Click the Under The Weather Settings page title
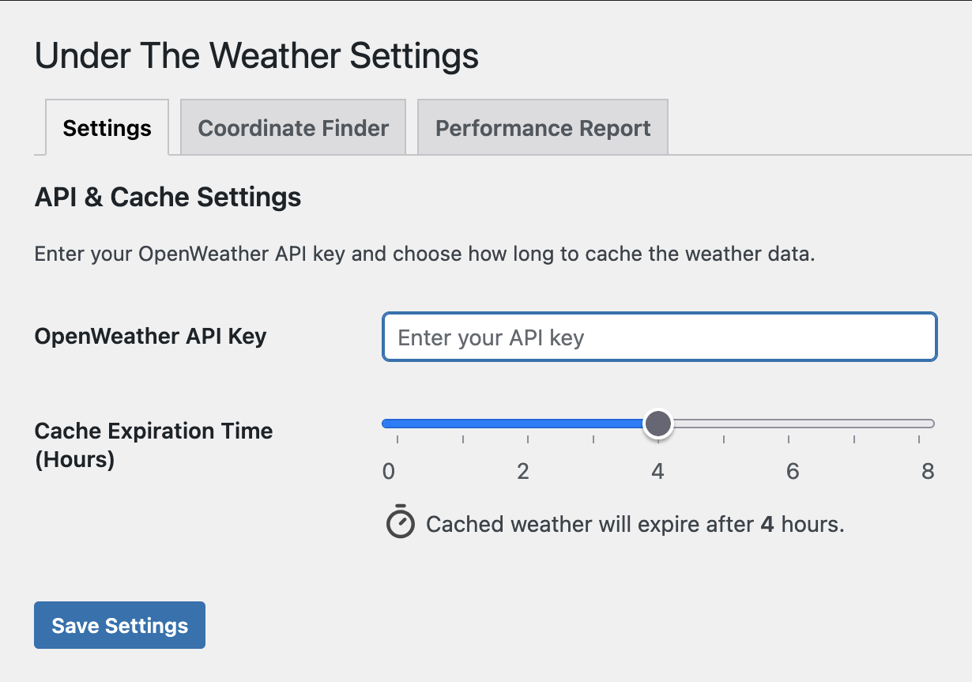Image resolution: width=972 pixels, height=682 pixels. 257,56
